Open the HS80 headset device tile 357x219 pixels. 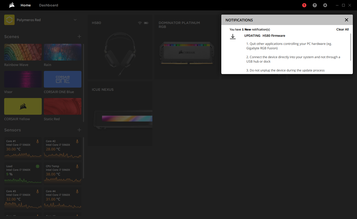pyautogui.click(x=120, y=47)
